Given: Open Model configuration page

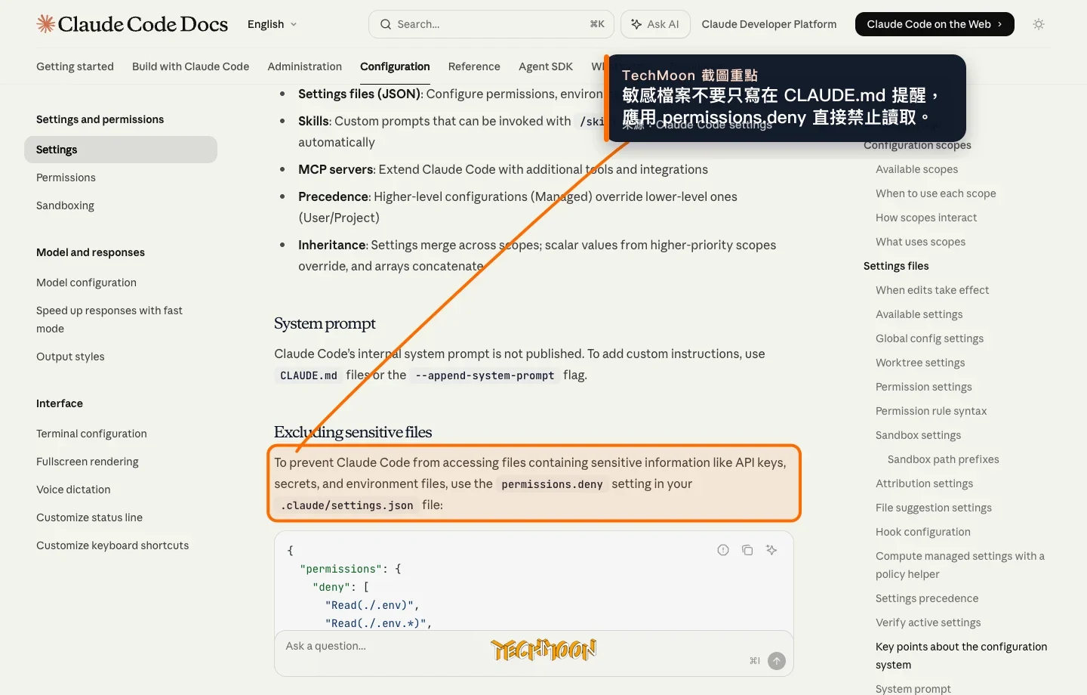Looking at the screenshot, I should (86, 283).
